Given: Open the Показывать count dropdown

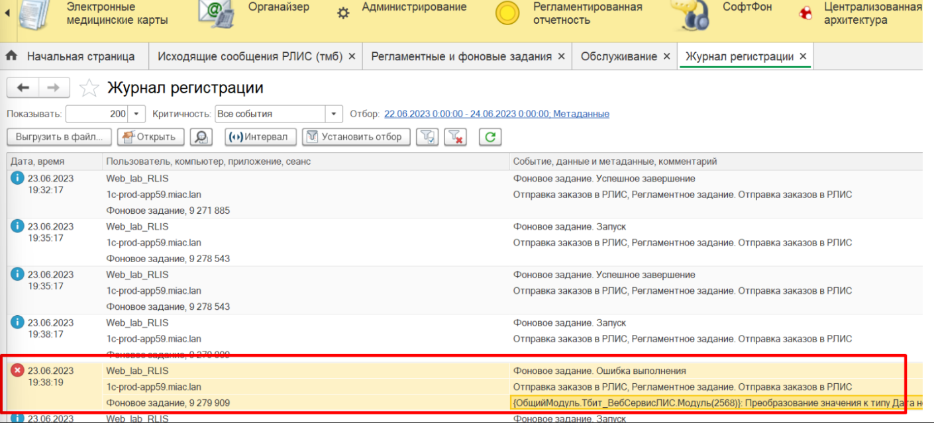Looking at the screenshot, I should pos(136,114).
